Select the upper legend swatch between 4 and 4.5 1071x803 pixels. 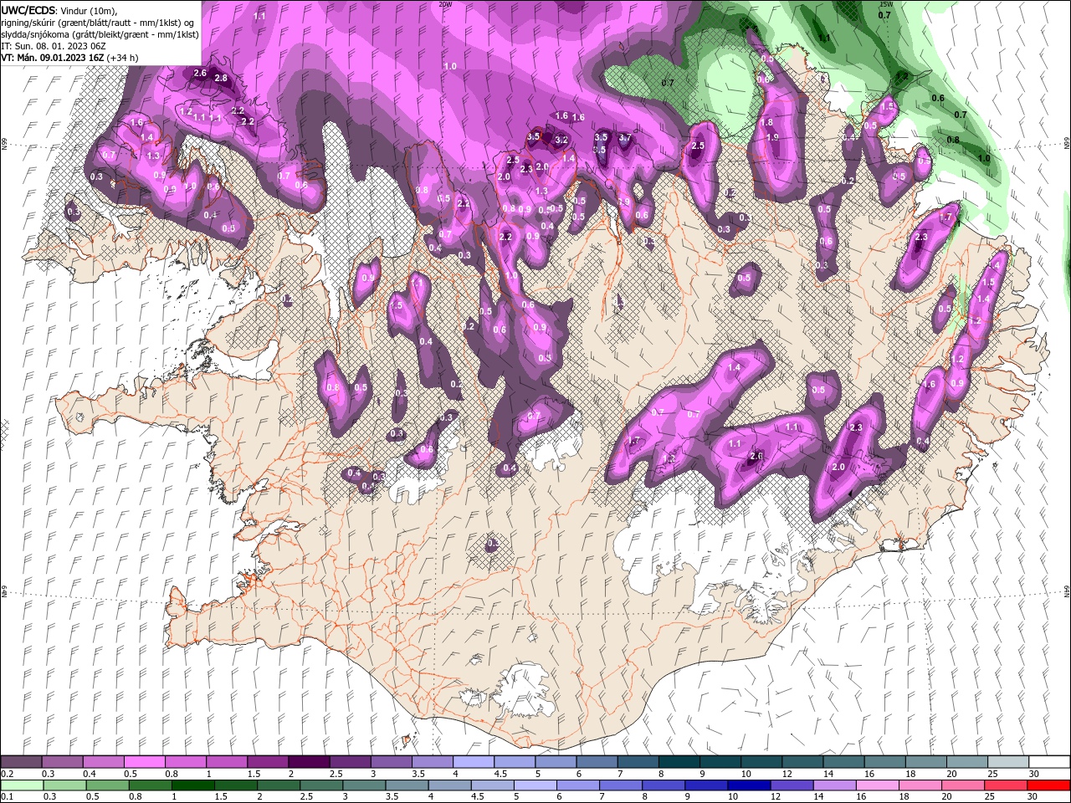click(473, 762)
